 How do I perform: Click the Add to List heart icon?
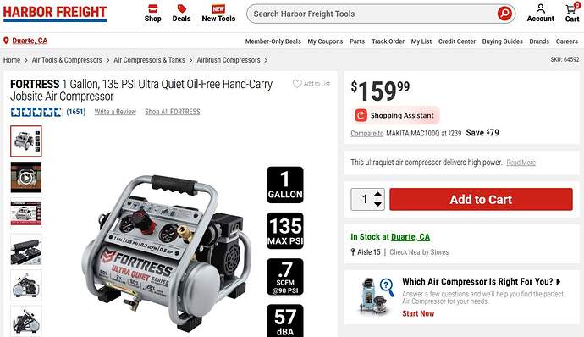(x=297, y=84)
